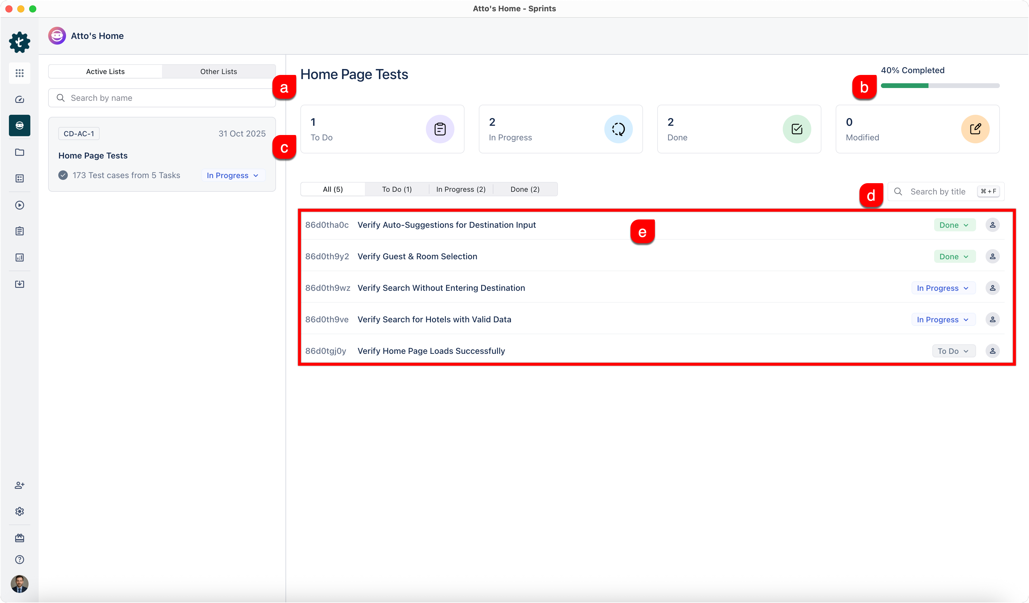Click the import download icon in sidebar
1029x603 pixels.
tap(20, 284)
